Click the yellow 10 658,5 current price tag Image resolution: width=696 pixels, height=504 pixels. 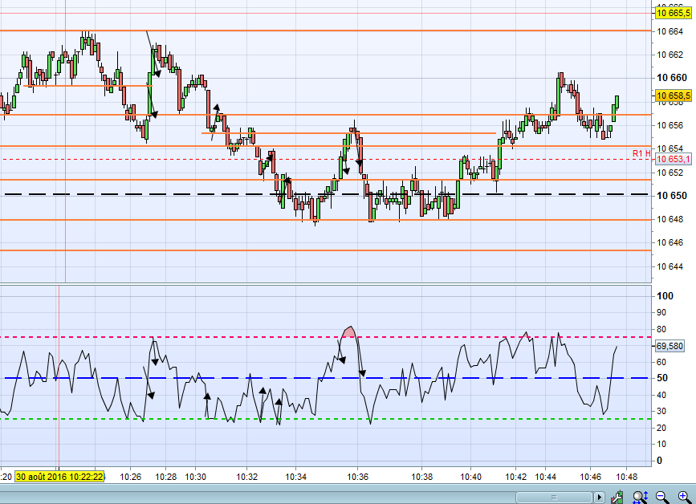pos(673,96)
